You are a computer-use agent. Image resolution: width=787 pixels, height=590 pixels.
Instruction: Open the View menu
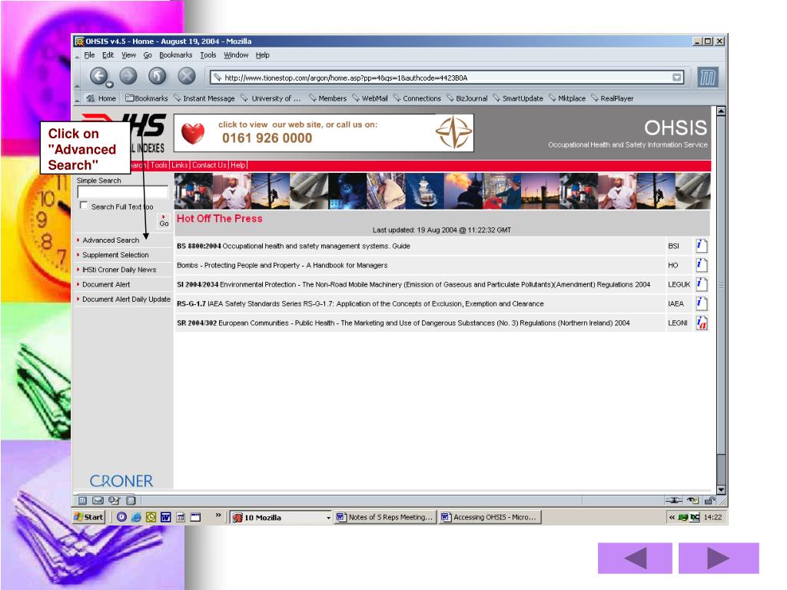point(128,55)
